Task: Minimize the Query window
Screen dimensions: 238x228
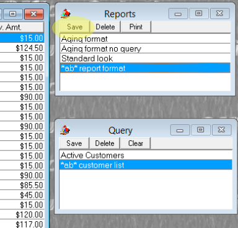Action: [x=180, y=130]
